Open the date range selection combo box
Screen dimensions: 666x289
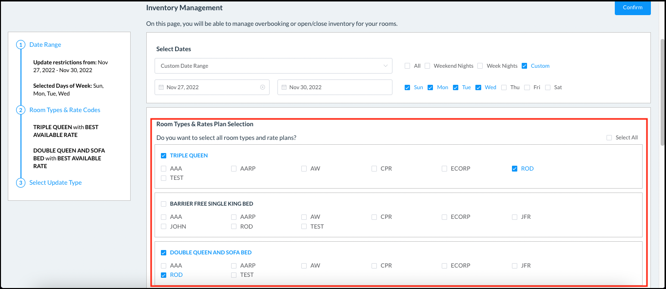273,65
